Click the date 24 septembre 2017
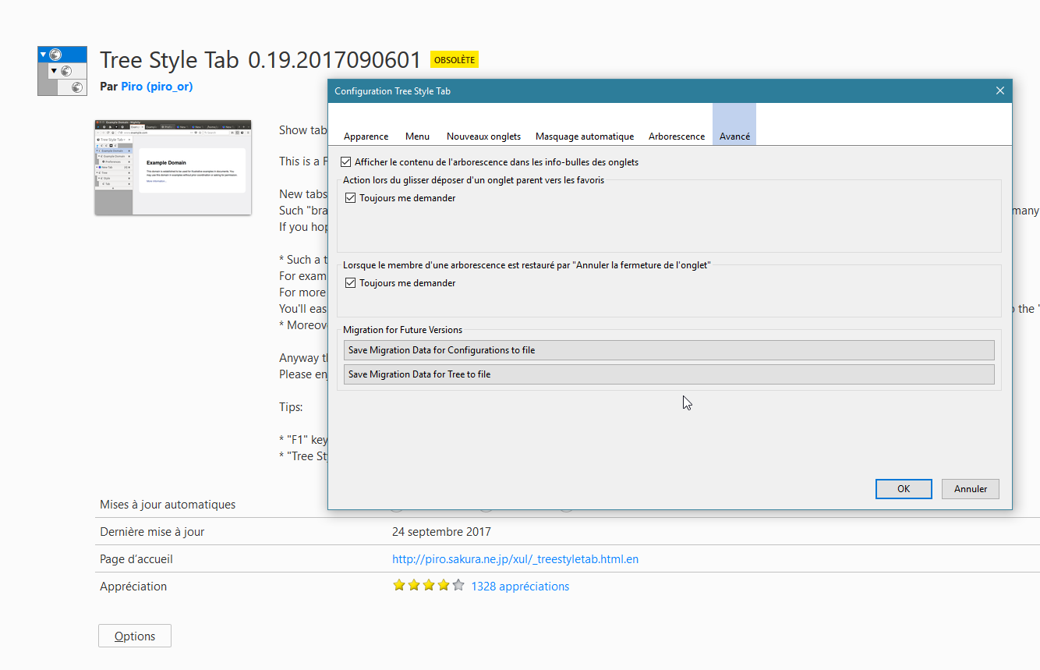This screenshot has height=670, width=1040. (441, 532)
